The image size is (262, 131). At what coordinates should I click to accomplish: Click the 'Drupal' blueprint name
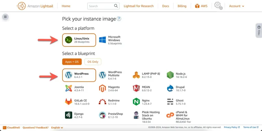click(180, 87)
